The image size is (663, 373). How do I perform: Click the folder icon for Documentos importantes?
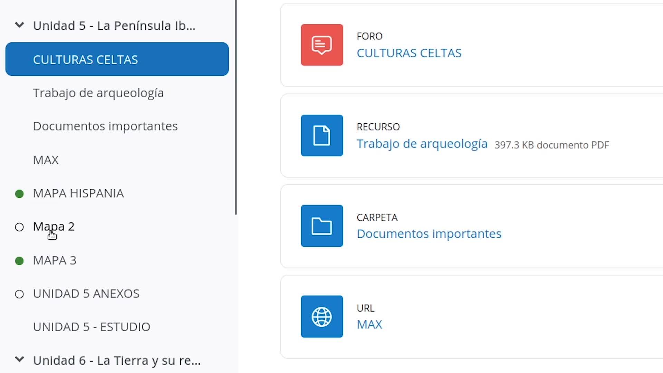321,226
